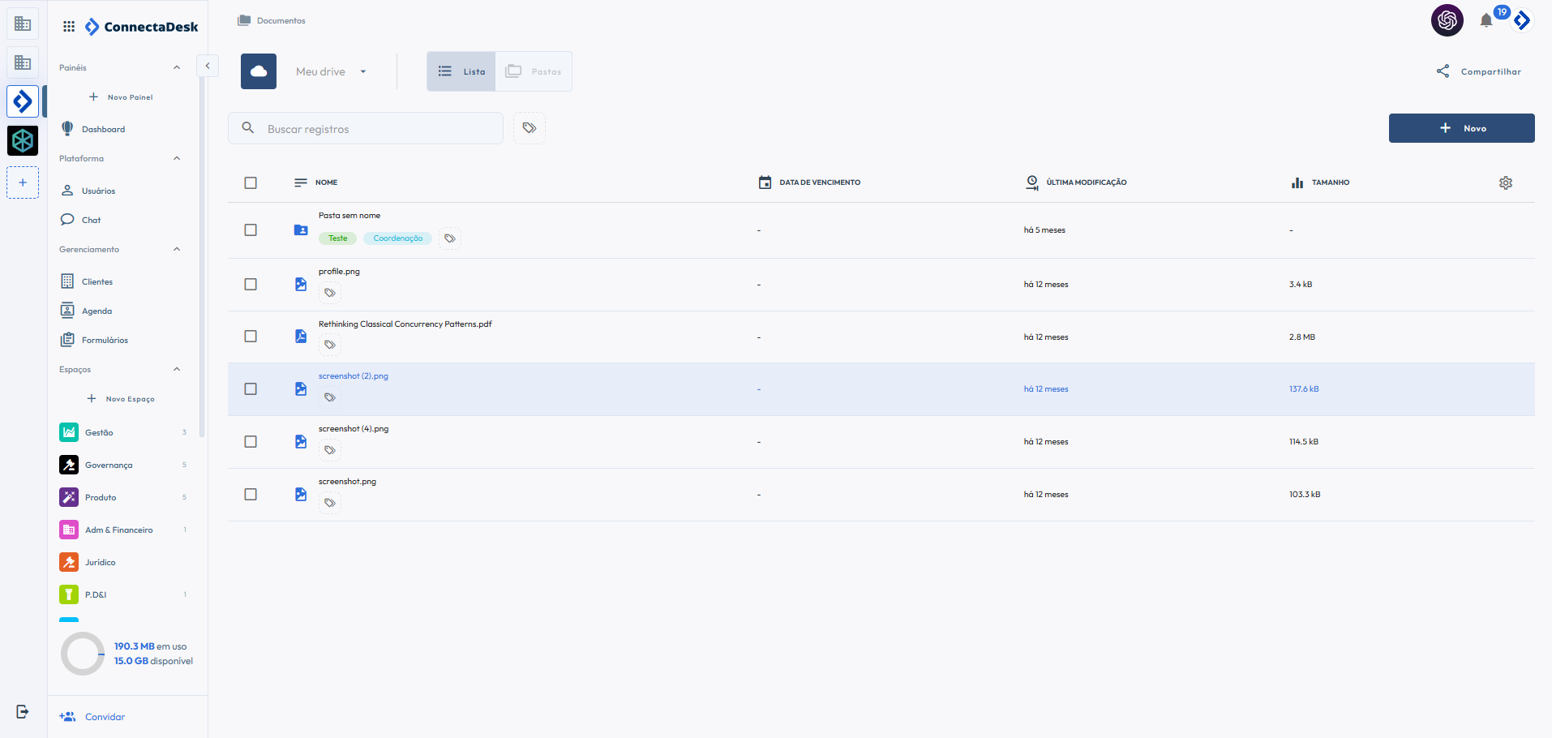Open Clientes in the sidebar menu
Image resolution: width=1552 pixels, height=738 pixels.
click(x=96, y=281)
